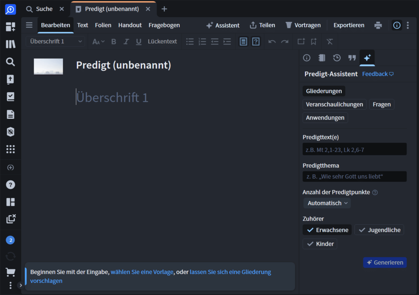Click the add bookmark icon

[x=313, y=42]
